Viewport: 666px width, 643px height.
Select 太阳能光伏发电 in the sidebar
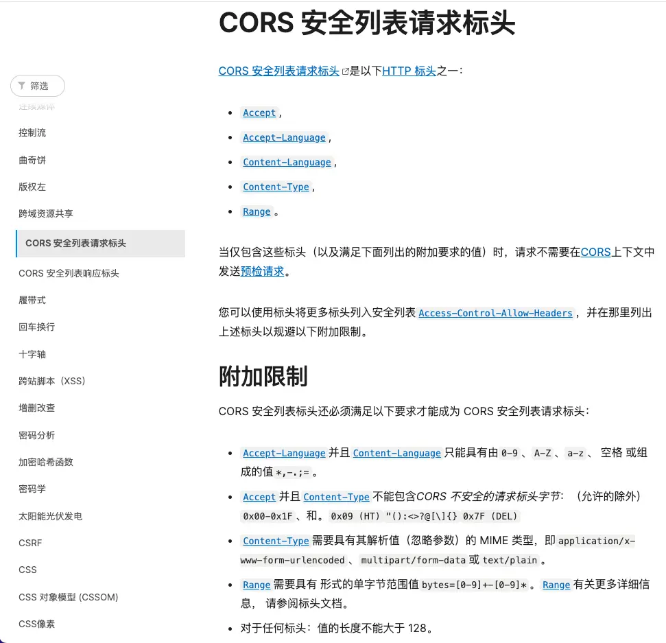[x=51, y=516]
